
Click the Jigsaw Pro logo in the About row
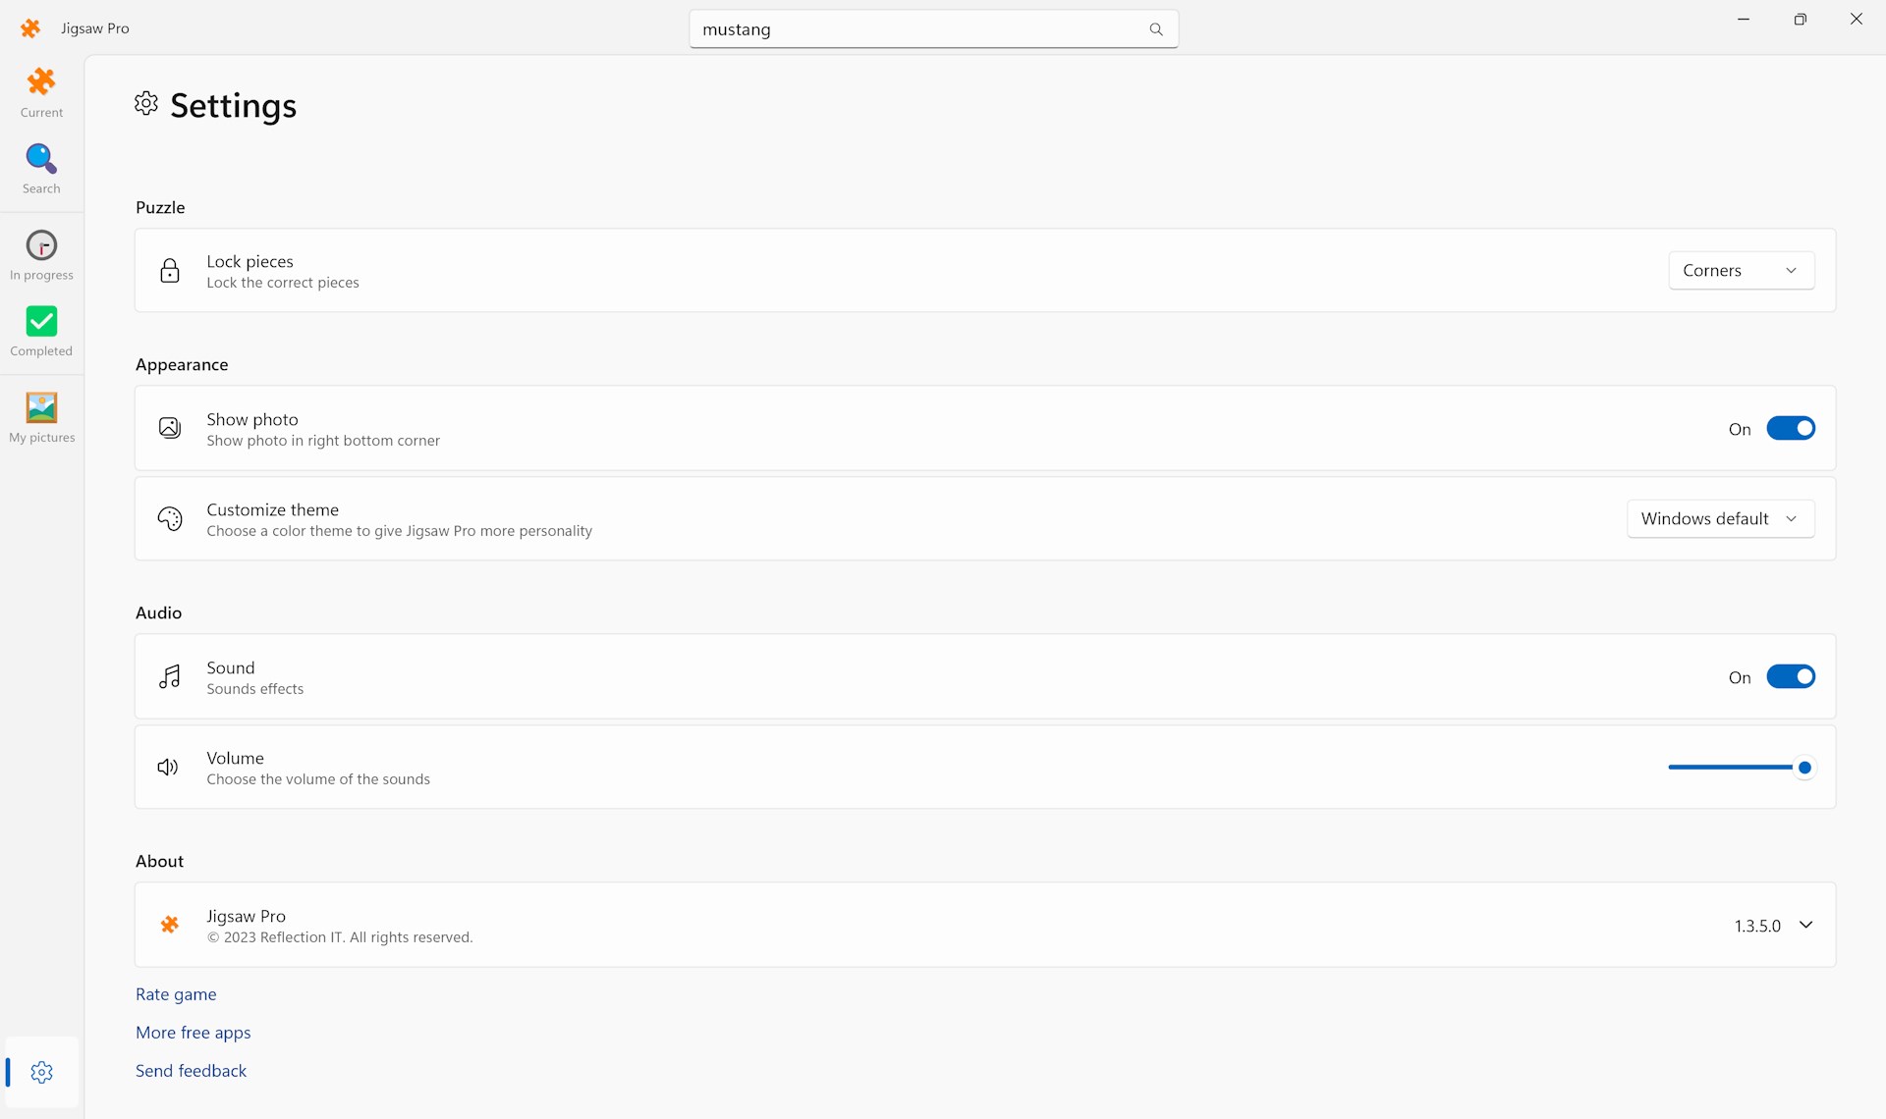click(170, 925)
